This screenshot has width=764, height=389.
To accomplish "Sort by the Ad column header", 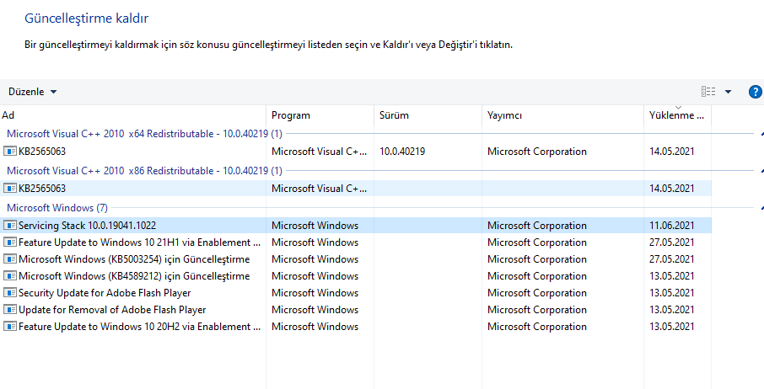I will point(132,115).
